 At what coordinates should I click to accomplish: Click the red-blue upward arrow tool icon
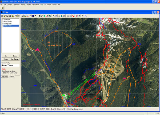click(79, 16)
